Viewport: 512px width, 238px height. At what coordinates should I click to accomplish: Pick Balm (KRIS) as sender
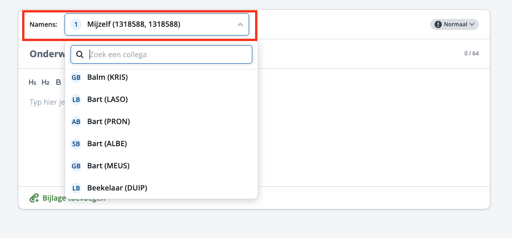[107, 77]
